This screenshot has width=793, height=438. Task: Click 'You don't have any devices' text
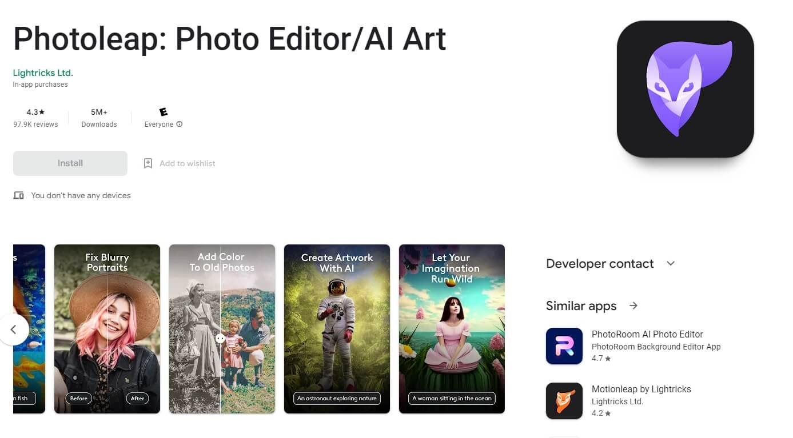81,195
